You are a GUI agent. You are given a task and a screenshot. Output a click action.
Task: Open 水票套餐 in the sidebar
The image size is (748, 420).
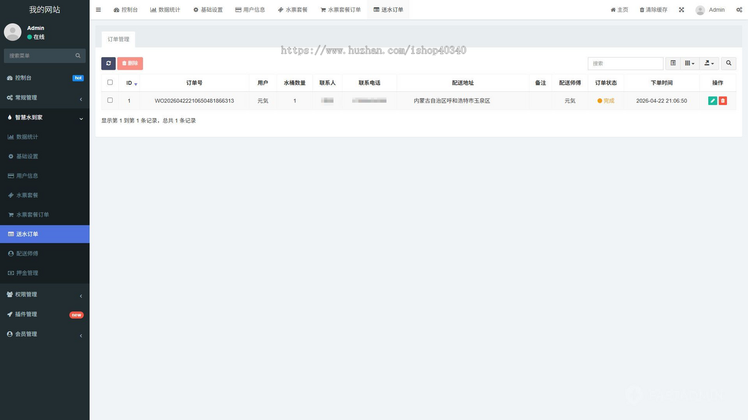(x=45, y=195)
